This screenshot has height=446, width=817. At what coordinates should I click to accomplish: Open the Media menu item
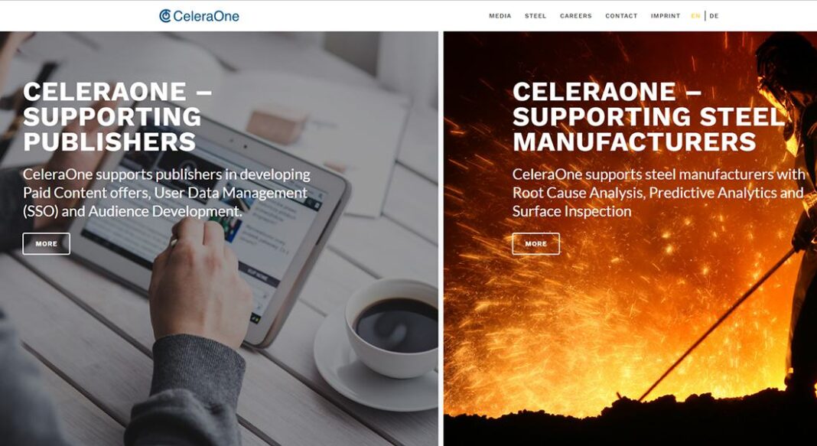click(x=500, y=16)
